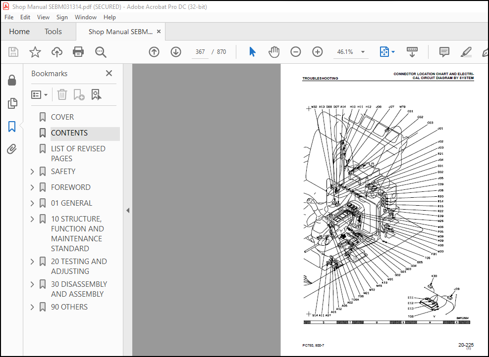Image resolution: width=489 pixels, height=357 pixels.
Task: Zoom in with plus button
Action: tap(318, 51)
